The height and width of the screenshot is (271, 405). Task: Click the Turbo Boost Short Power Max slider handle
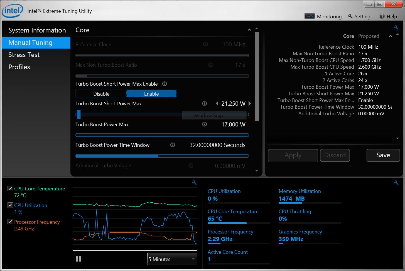[78, 114]
